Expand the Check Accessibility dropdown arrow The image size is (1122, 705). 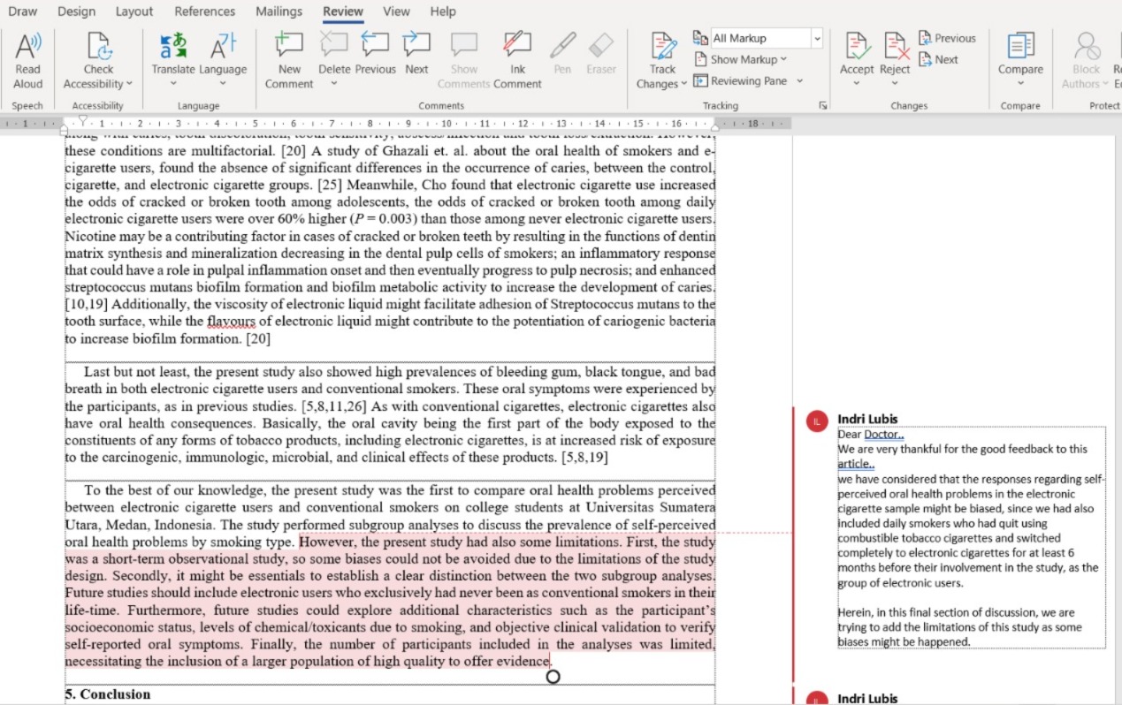pos(129,84)
